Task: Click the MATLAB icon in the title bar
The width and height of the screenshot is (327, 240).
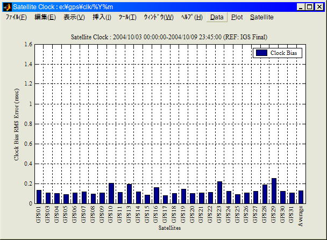Action: click(x=7, y=7)
